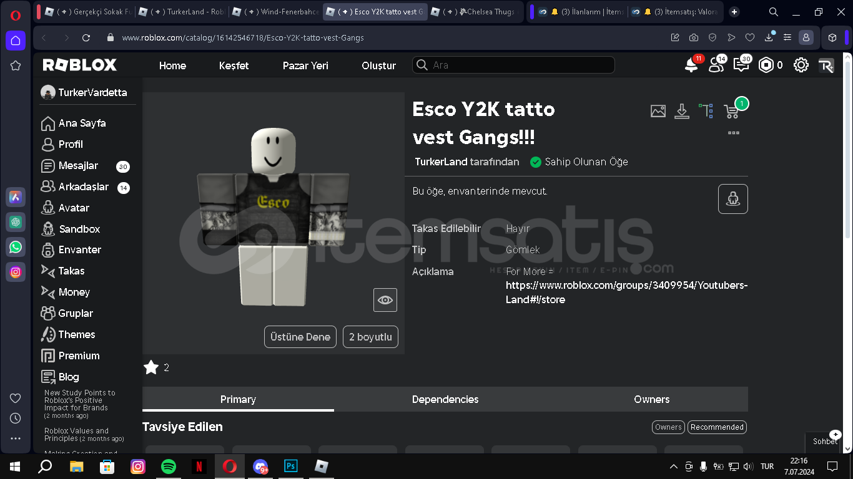Open WhatsApp in Opera sidebar
853x479 pixels.
[x=16, y=247]
